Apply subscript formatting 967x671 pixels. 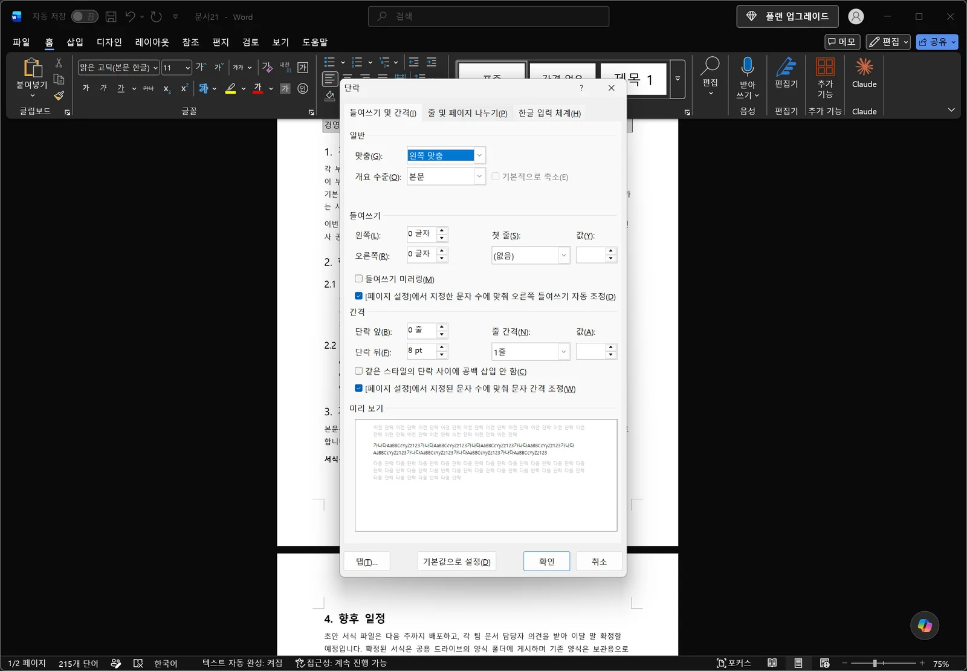167,89
